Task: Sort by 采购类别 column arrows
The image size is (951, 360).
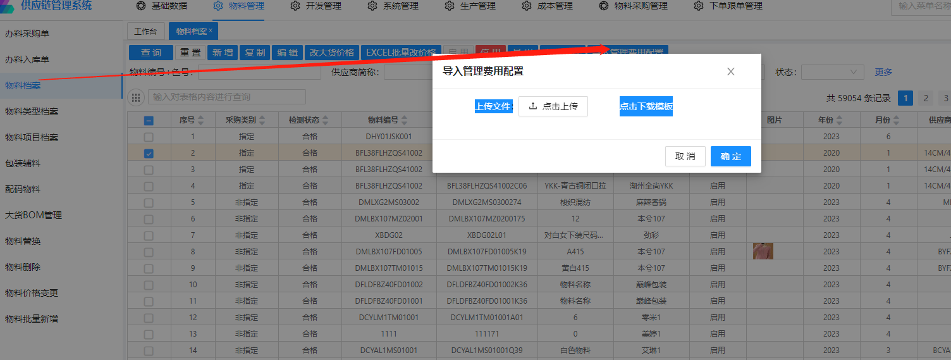Action: 262,120
